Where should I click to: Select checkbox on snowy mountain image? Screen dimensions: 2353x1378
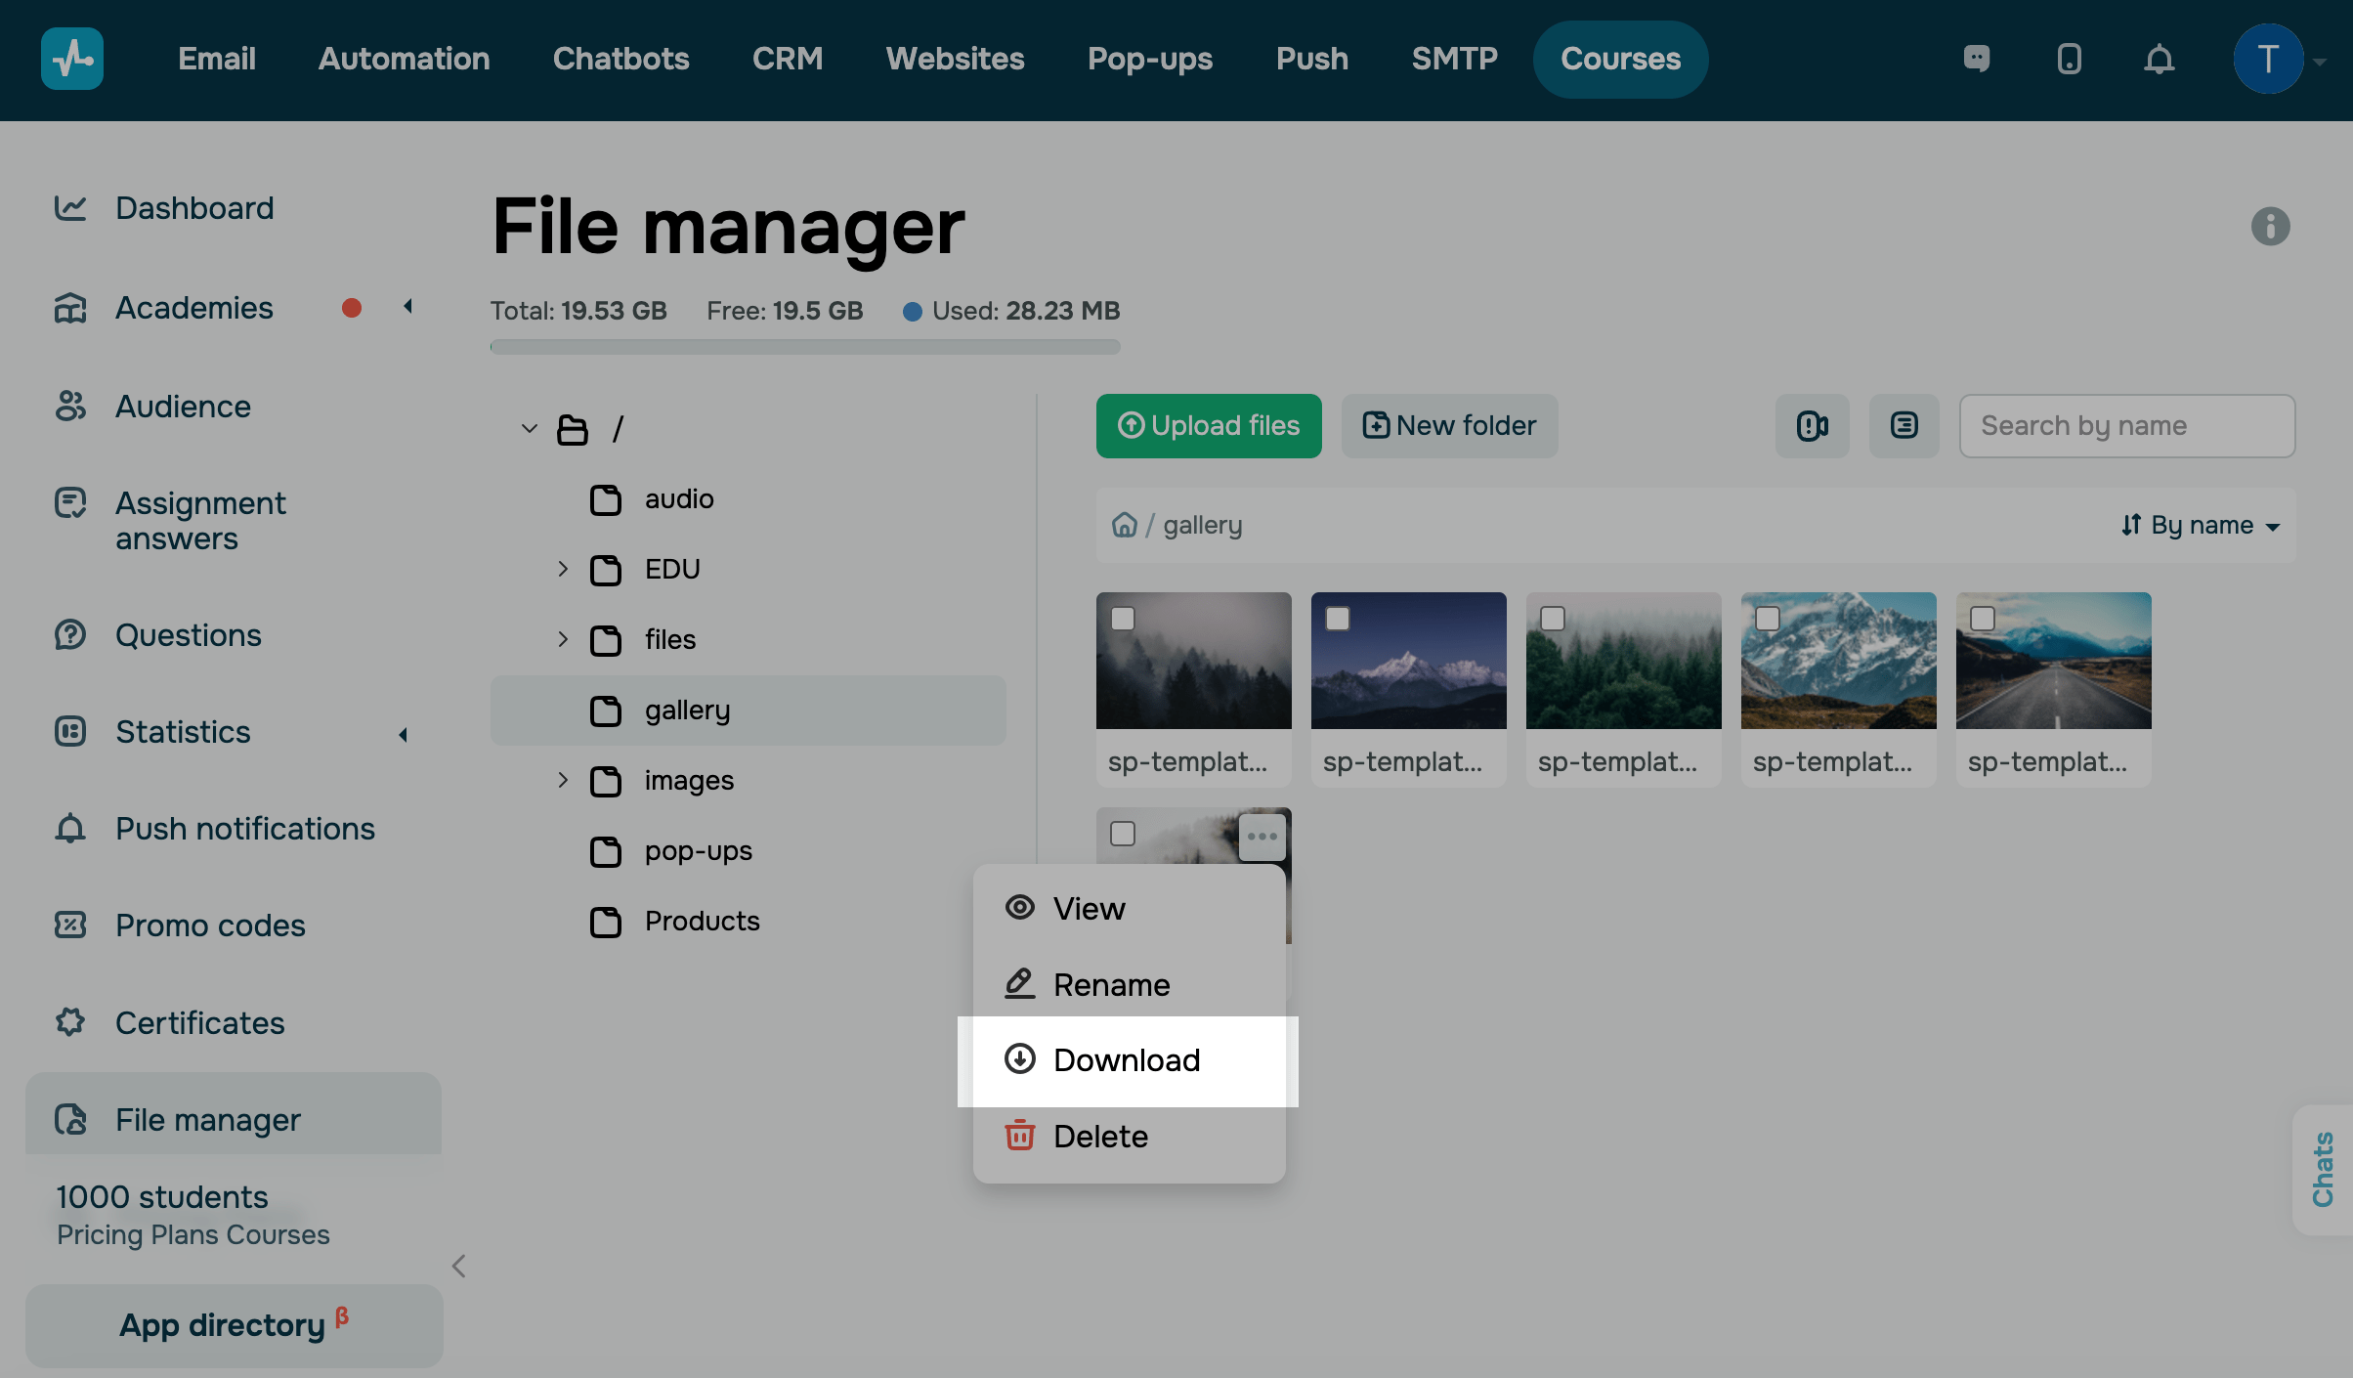1768,619
